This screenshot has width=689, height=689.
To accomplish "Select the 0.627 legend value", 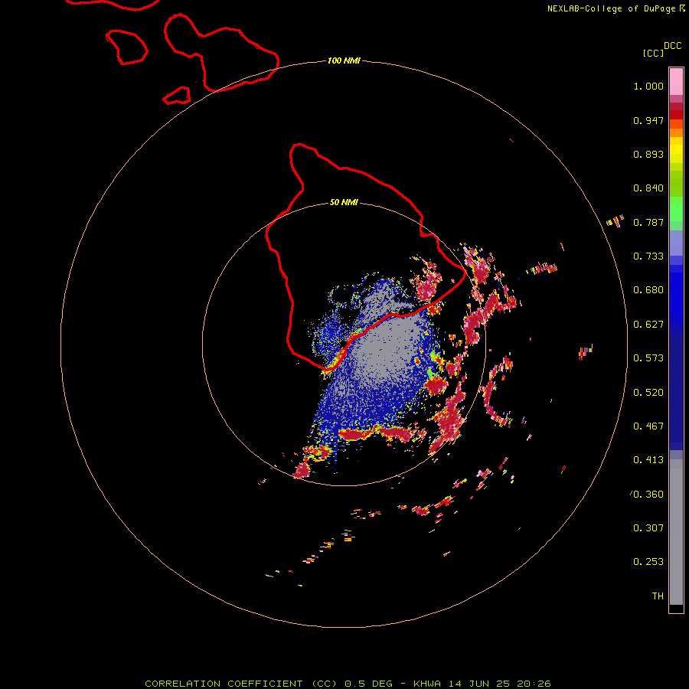I will (648, 325).
